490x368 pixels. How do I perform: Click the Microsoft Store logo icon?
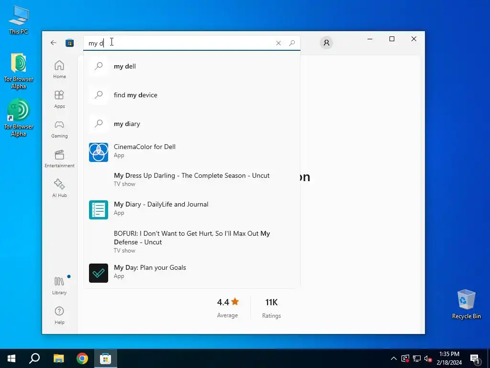pyautogui.click(x=69, y=43)
